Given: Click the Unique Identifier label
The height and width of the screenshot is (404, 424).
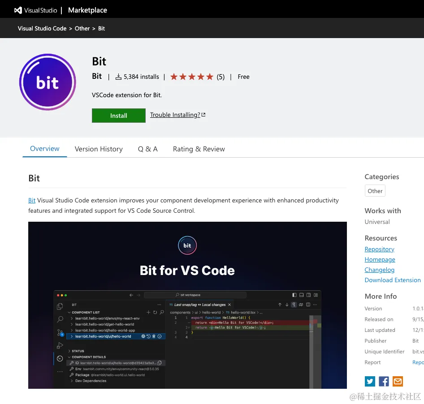Looking at the screenshot, I should 385,352.
